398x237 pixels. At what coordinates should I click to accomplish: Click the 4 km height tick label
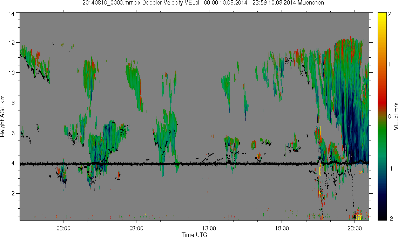(x=13, y=163)
